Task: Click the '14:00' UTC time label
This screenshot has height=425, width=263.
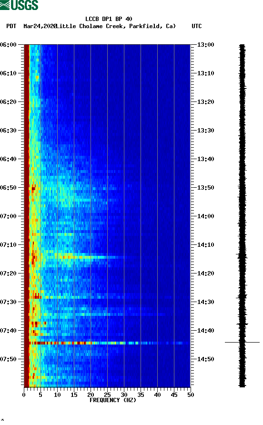Action: (x=205, y=216)
